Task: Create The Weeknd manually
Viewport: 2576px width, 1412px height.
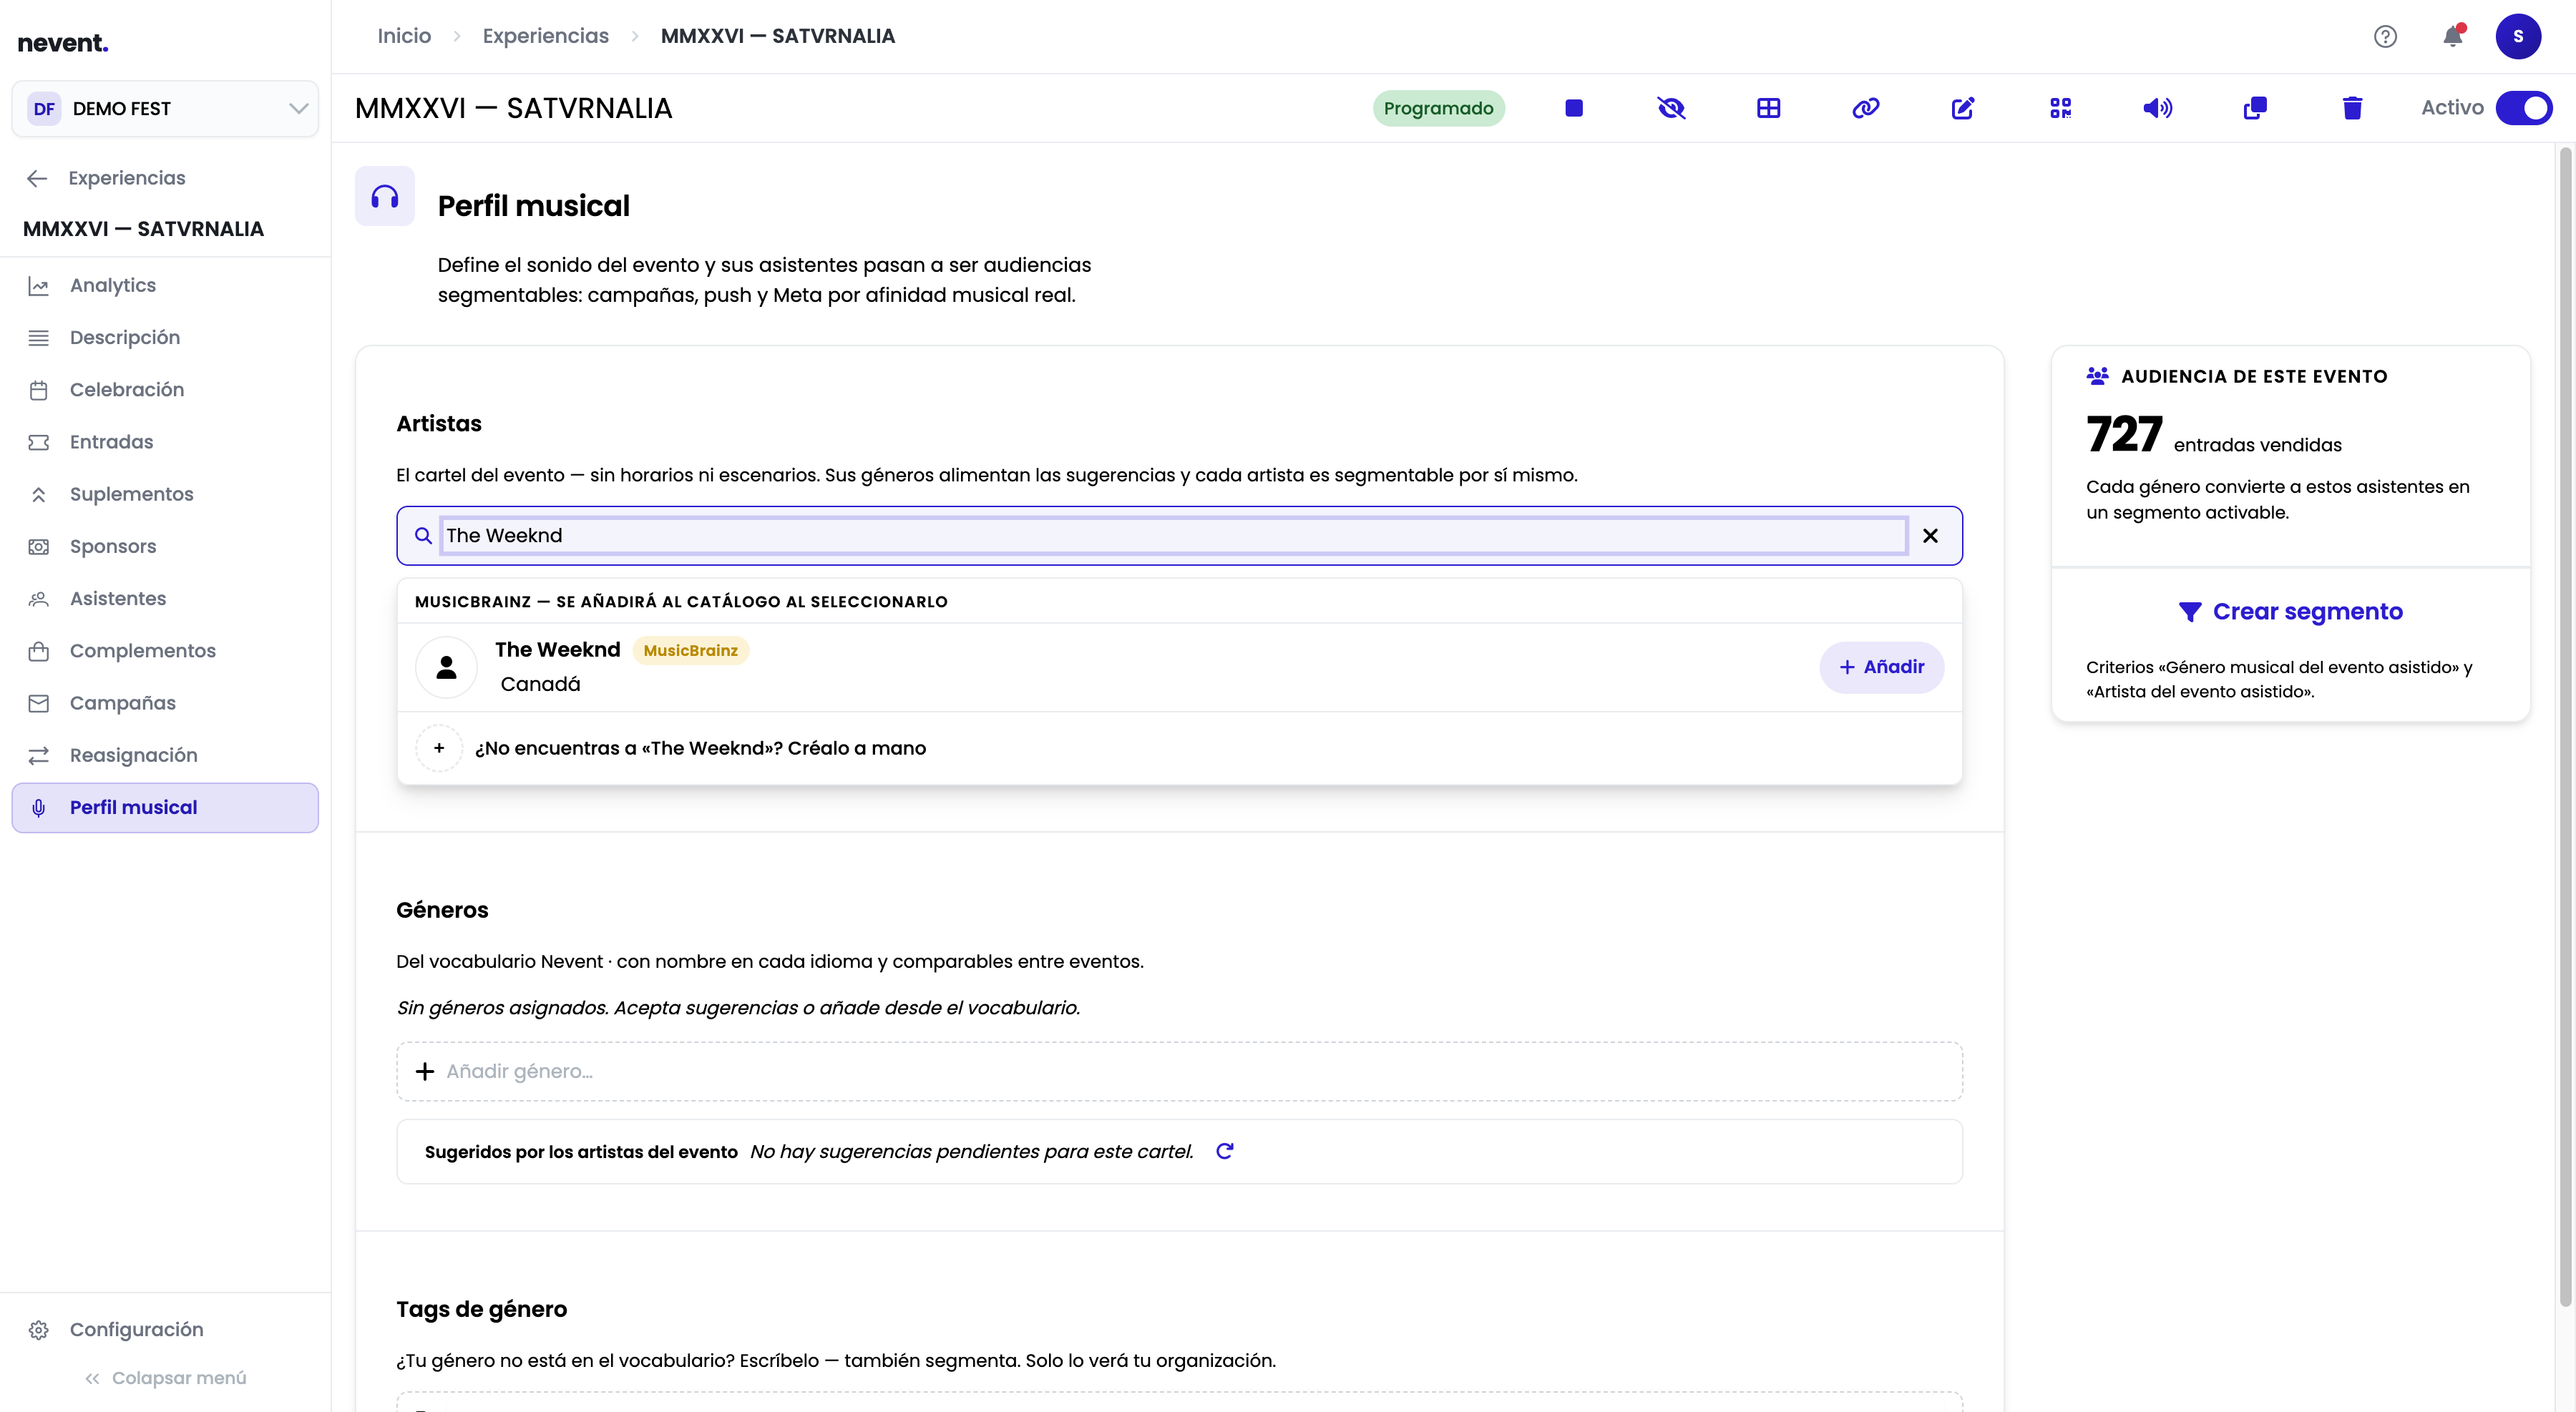Action: pyautogui.click(x=1179, y=748)
